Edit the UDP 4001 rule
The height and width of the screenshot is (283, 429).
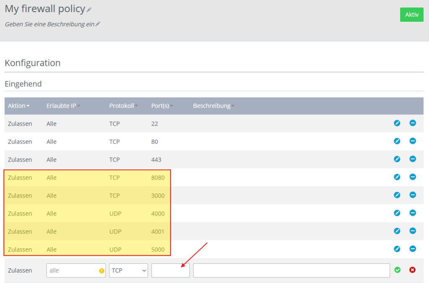coord(397,231)
